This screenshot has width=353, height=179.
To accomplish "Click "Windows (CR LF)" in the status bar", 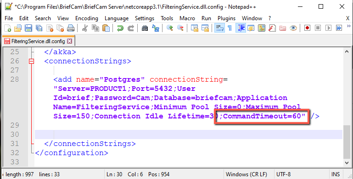I will click(247, 174).
